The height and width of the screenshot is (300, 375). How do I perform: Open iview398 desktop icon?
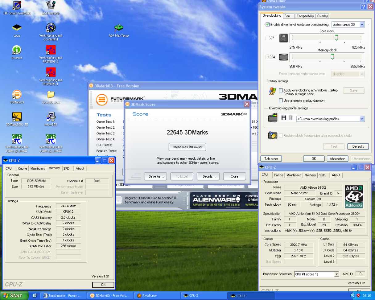pos(51,117)
